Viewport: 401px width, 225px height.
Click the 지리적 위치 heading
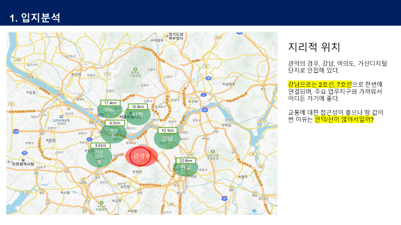[x=314, y=47]
